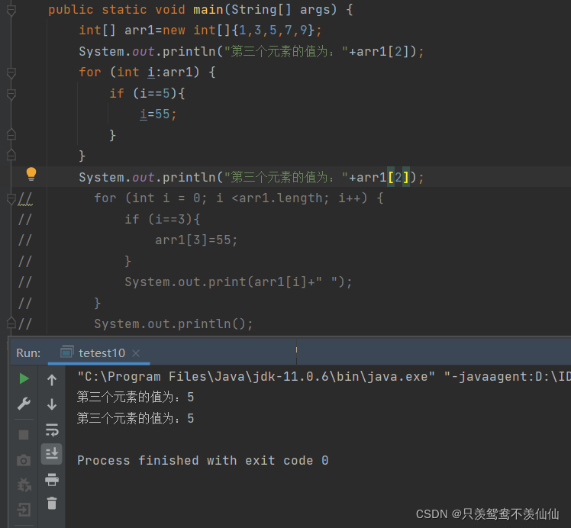The image size is (571, 528).
Task: Click commented 'for (int i = 0; i <arr1.length' line
Action: 238,198
